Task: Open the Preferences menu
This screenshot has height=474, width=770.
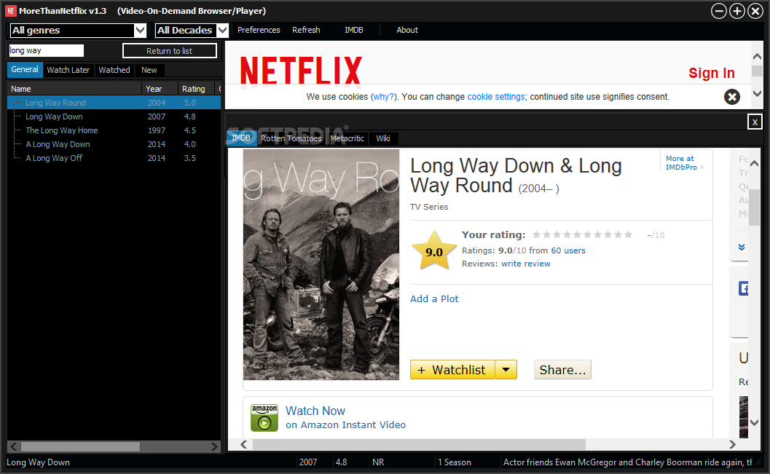Action: (x=259, y=30)
